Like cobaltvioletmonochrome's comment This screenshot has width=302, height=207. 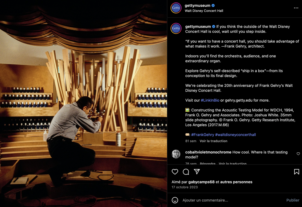point(298,154)
